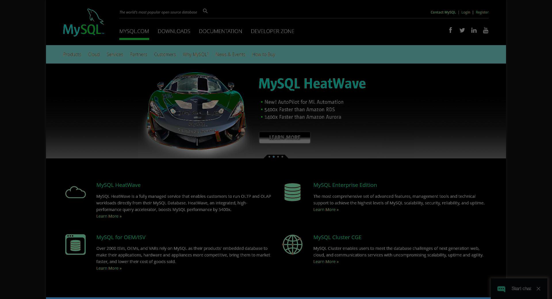552x299 pixels.
Task: Open the MySQL Enterprise Edition heading link
Action: click(345, 185)
